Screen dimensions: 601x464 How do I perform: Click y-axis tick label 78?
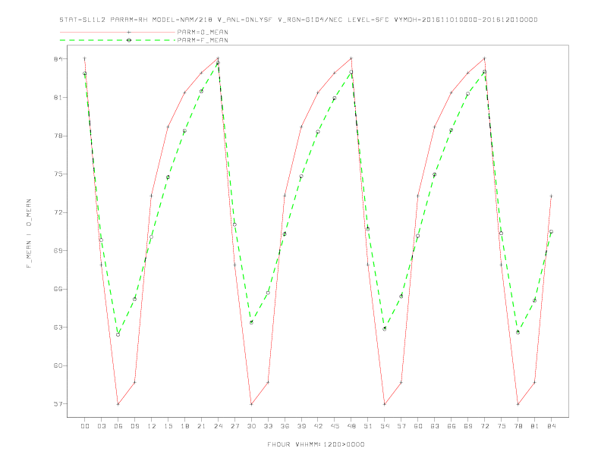tap(58, 136)
